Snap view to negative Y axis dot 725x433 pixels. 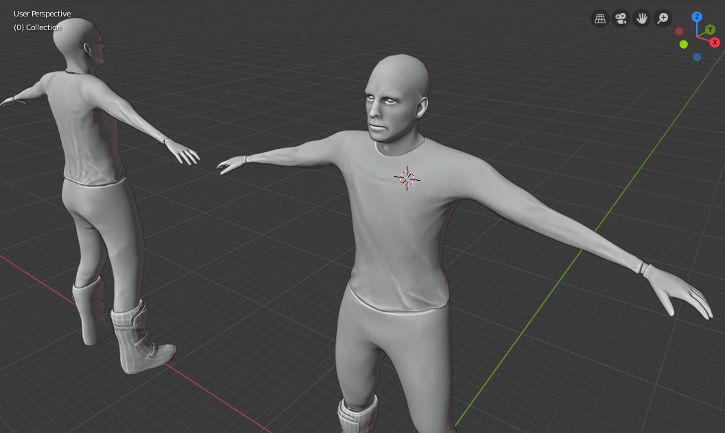pos(683,45)
